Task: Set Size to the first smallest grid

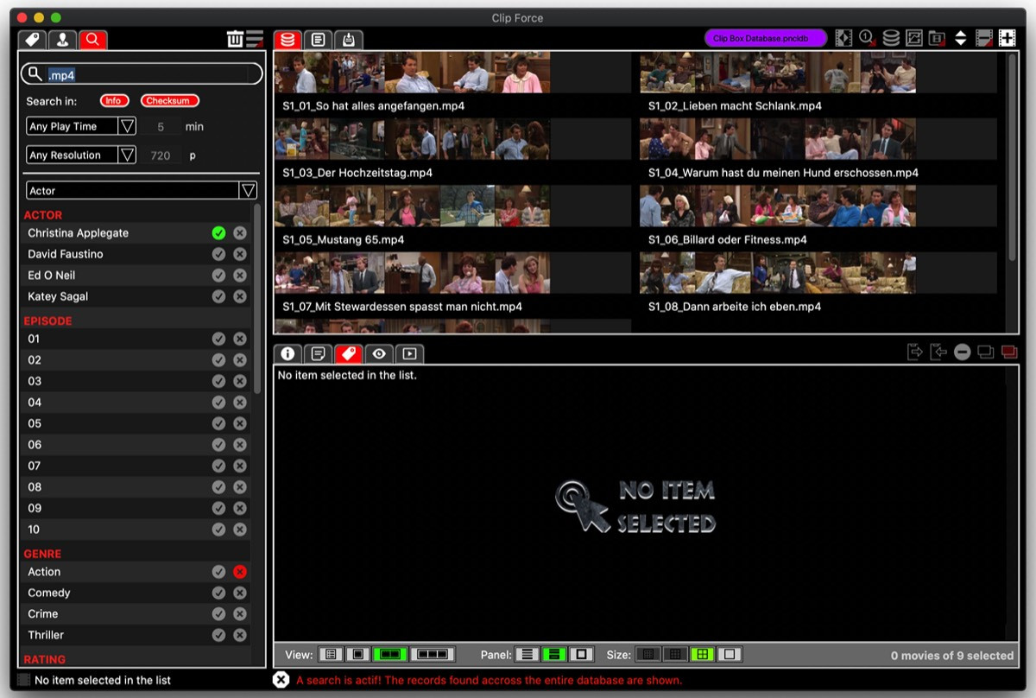Action: click(x=647, y=655)
